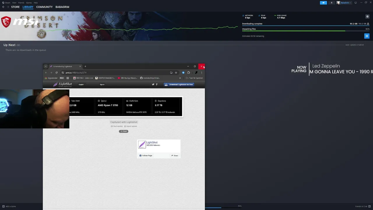Click the Downloading complete progress bar
The image size is (373, 210).
click(306, 26)
